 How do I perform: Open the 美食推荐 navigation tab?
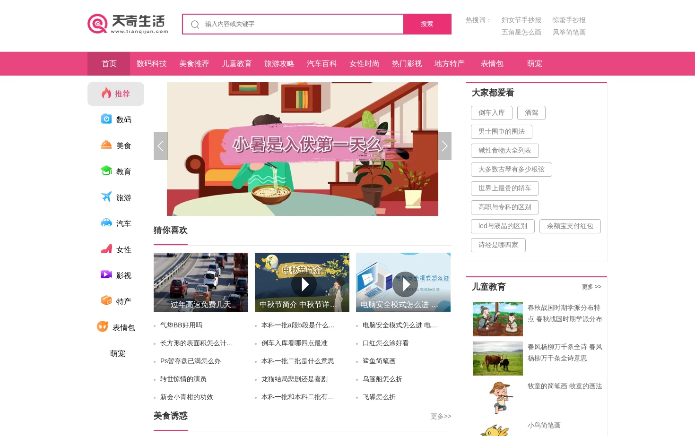point(194,64)
